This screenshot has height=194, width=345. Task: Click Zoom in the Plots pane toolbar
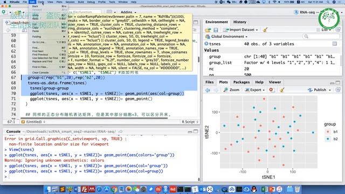click(231, 90)
